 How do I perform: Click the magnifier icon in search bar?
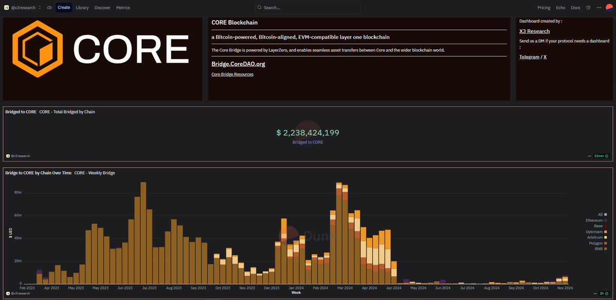(x=260, y=8)
